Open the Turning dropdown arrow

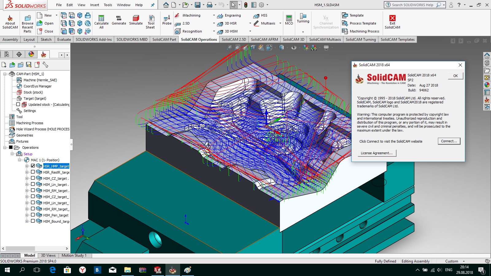(303, 32)
